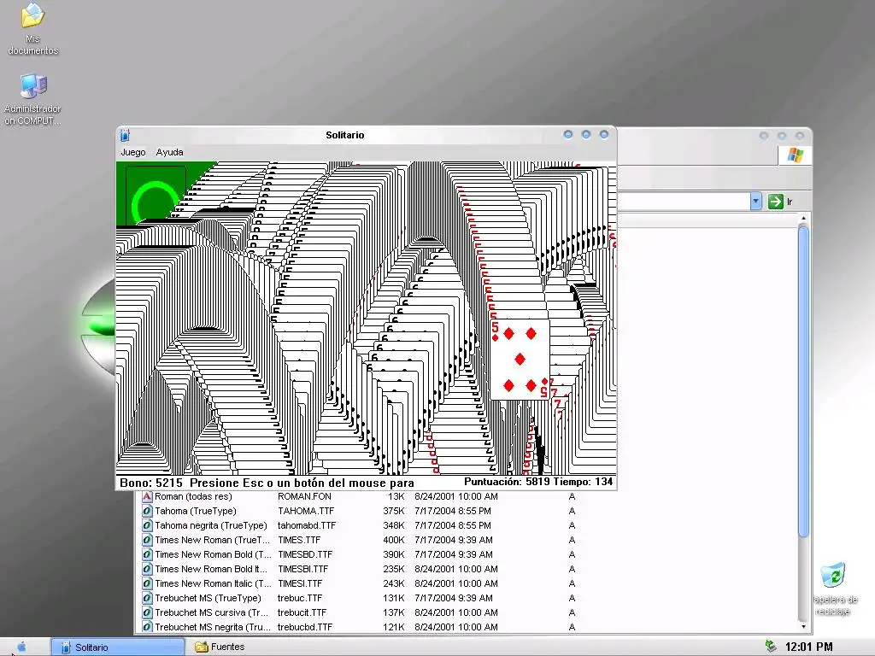The image size is (875, 656).
Task: Click the Windows flag logo in Fuentes window
Action: pos(796,155)
